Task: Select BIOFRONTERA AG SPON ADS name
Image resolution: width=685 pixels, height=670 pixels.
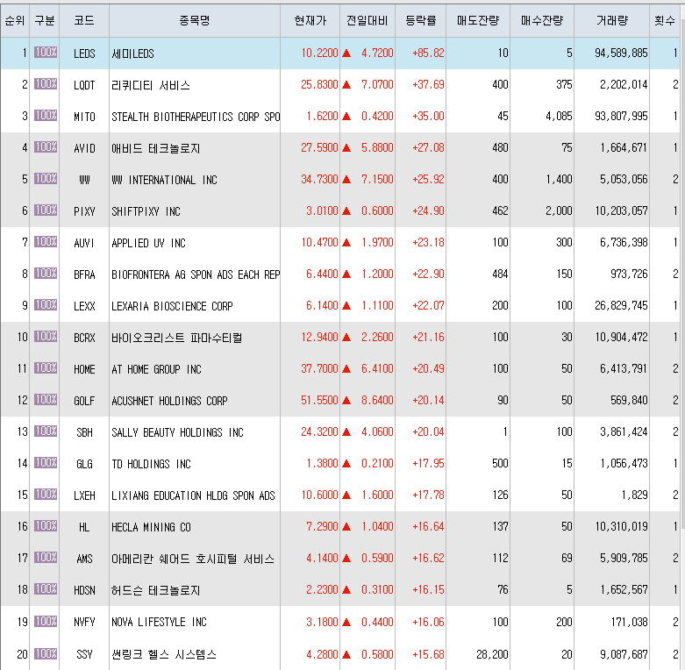Action: 196,274
